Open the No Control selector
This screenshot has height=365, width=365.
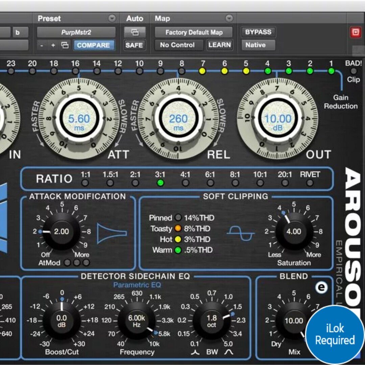tap(178, 45)
